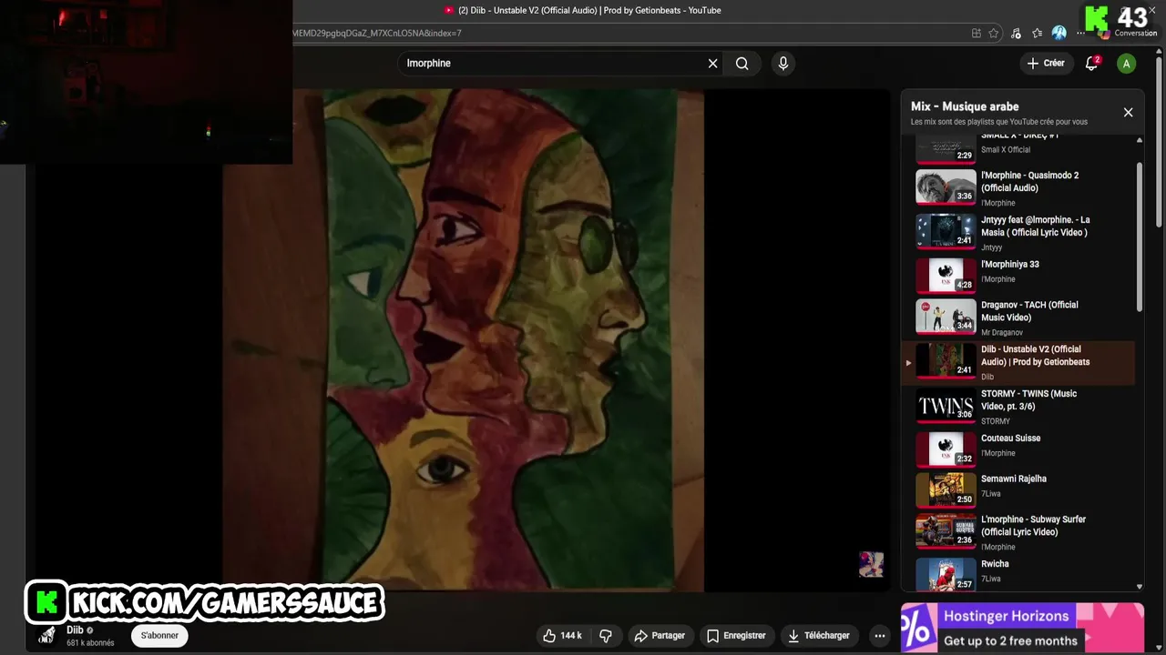Open the Hostinger Horizons ad banner

pyautogui.click(x=1022, y=628)
